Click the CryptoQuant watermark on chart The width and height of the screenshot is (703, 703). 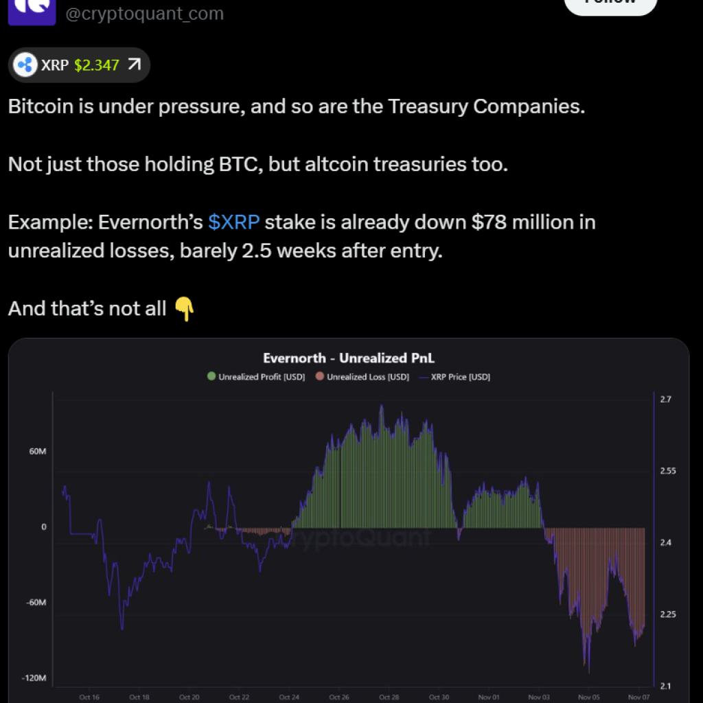pos(357,538)
